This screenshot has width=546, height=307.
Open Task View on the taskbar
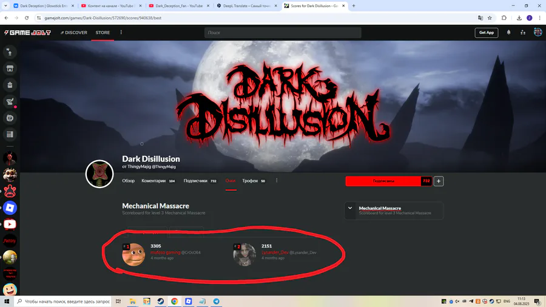(x=118, y=301)
